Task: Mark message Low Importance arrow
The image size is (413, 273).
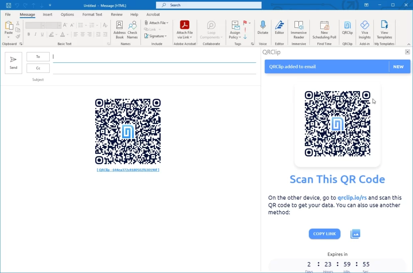Action: (245, 37)
